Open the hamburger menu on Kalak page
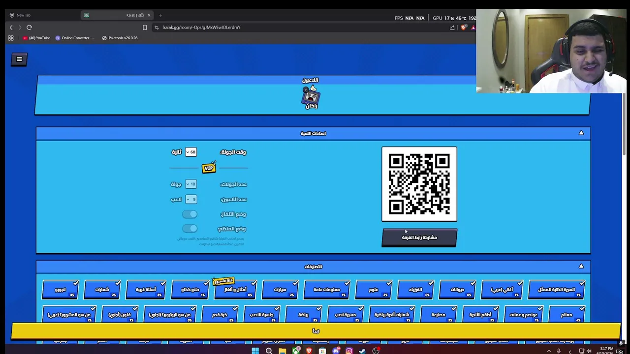 tap(19, 59)
